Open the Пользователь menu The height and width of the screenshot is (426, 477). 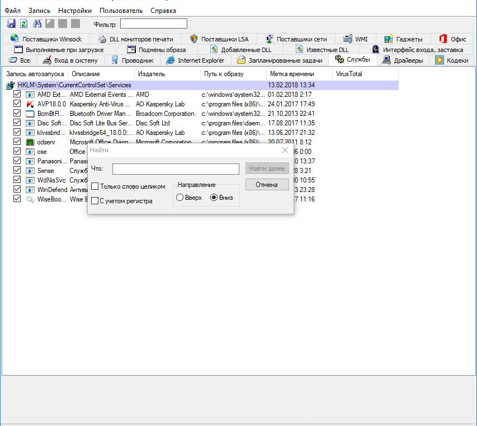click(121, 11)
